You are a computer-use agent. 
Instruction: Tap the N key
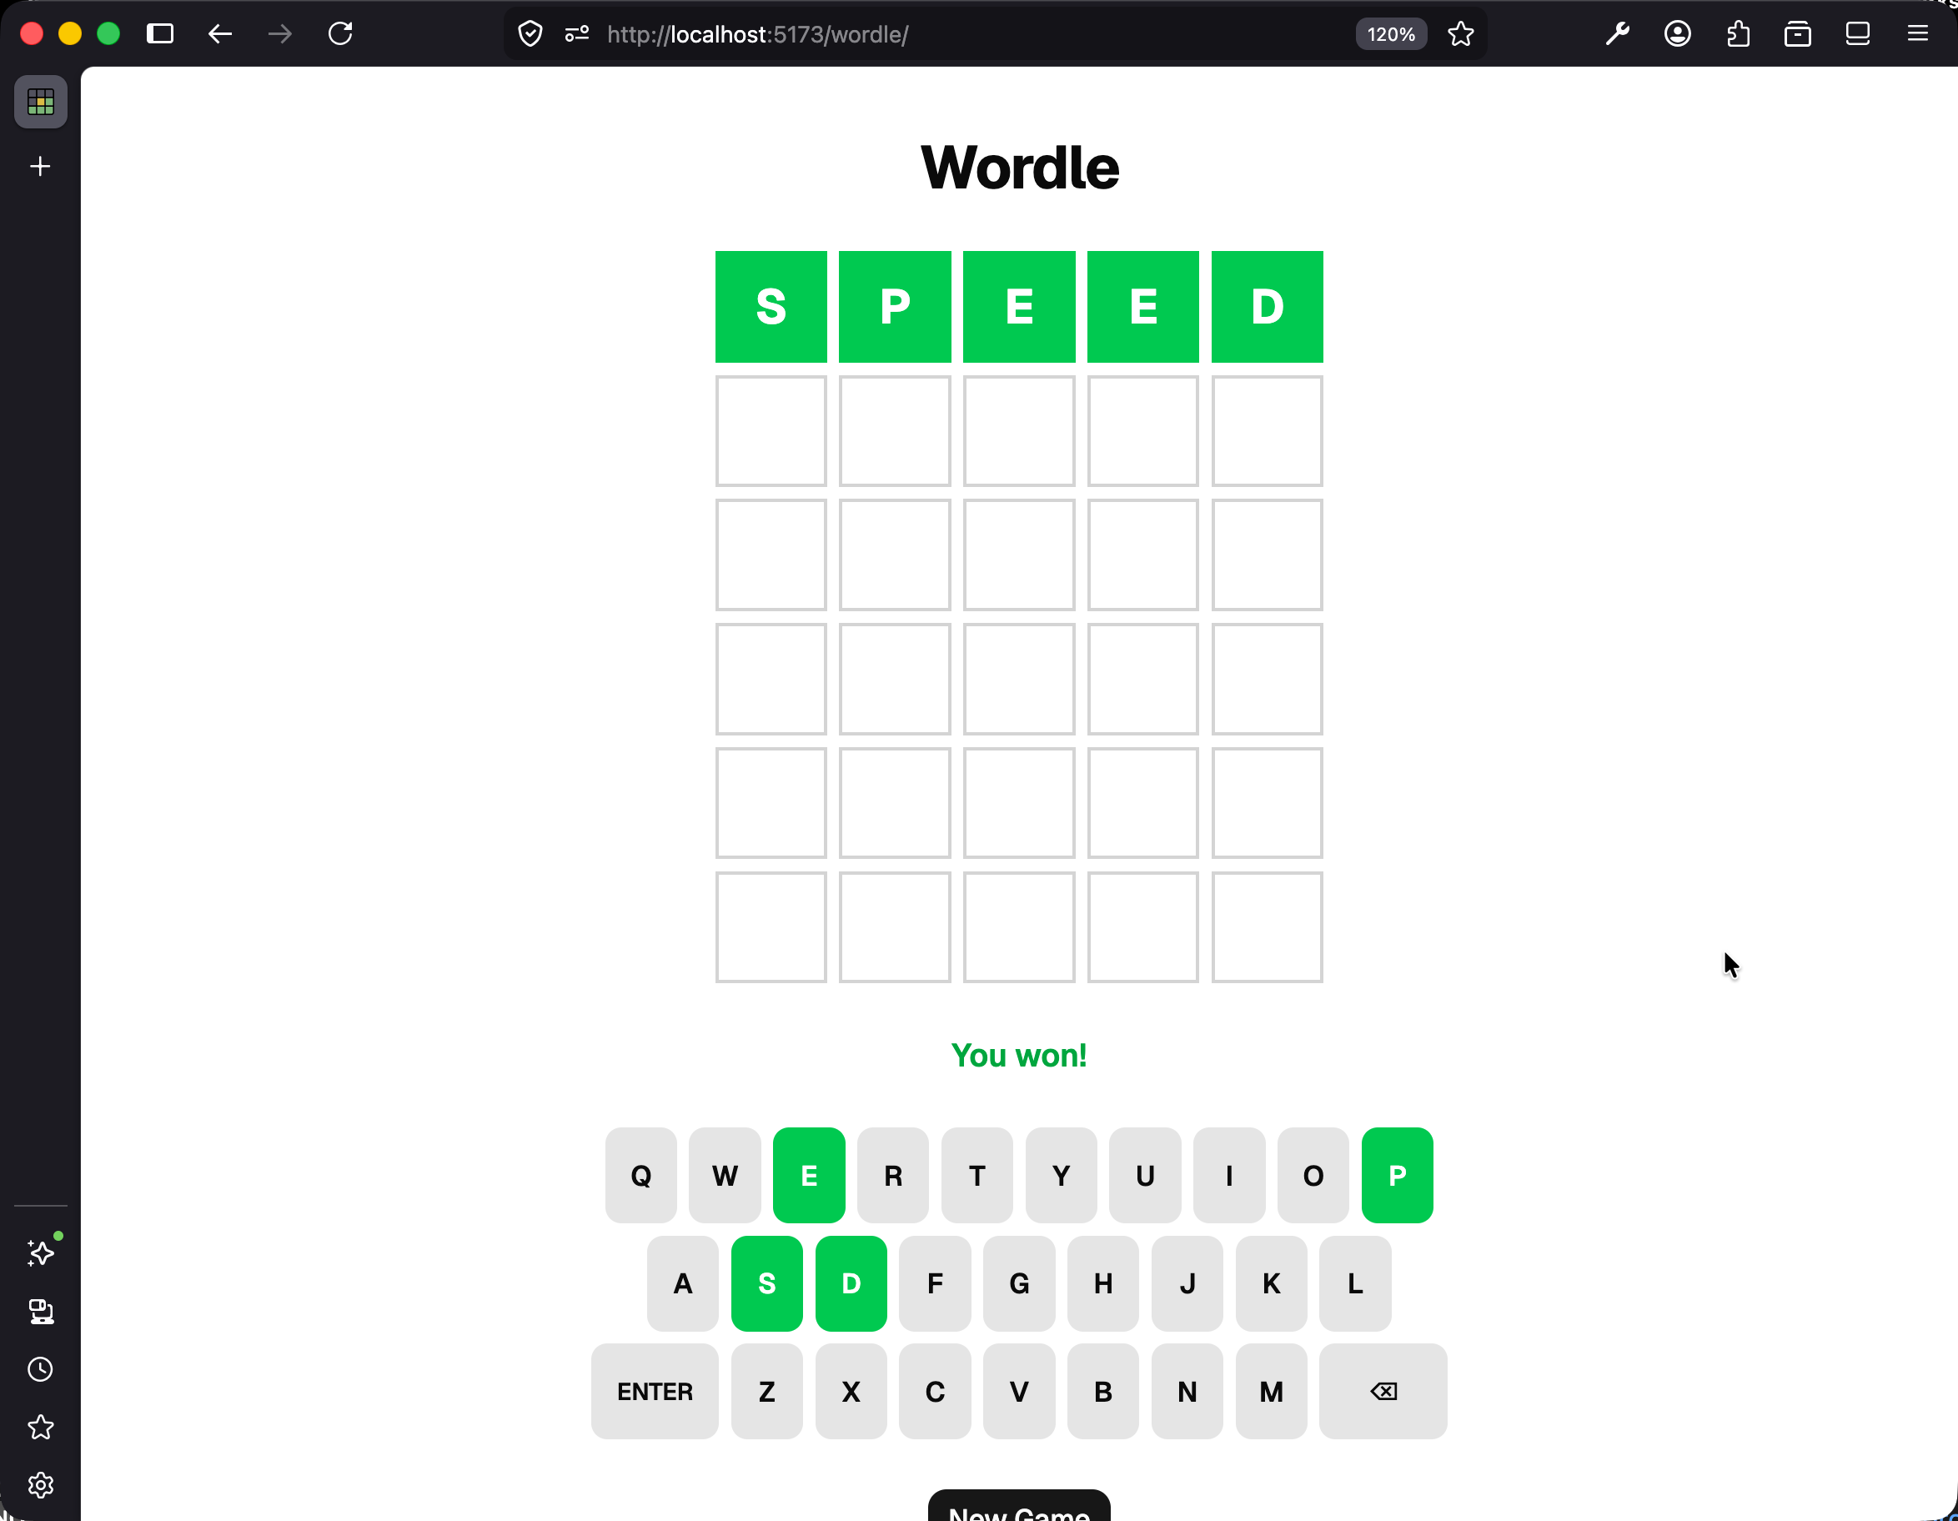(x=1187, y=1391)
